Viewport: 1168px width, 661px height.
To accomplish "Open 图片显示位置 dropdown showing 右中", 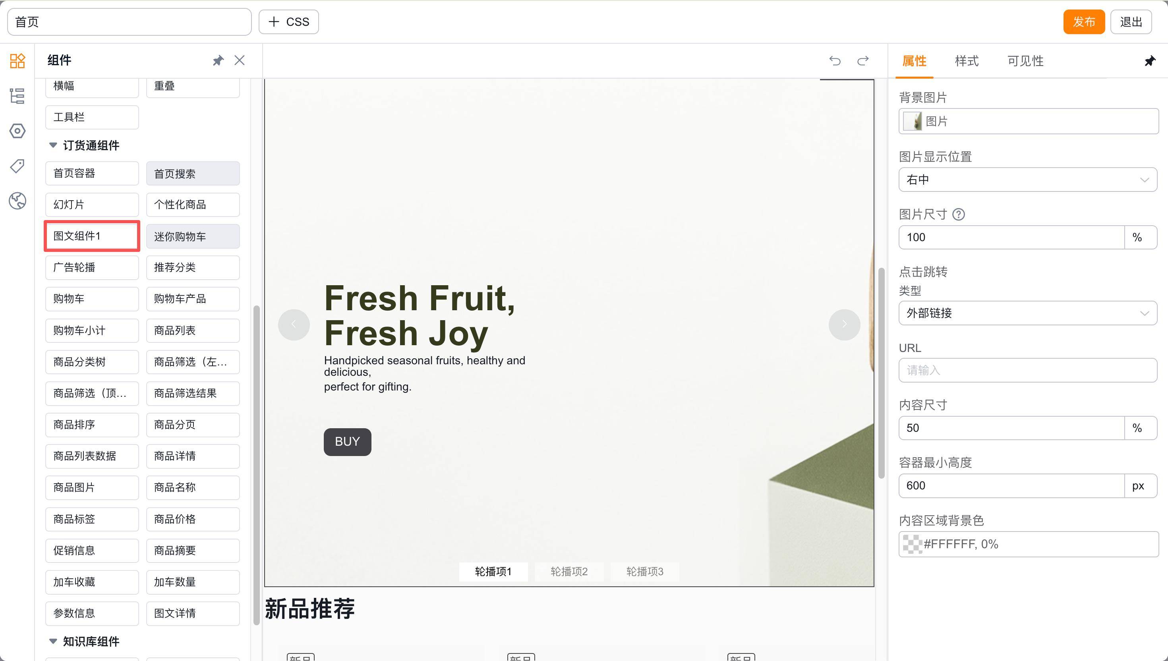I will (1027, 180).
